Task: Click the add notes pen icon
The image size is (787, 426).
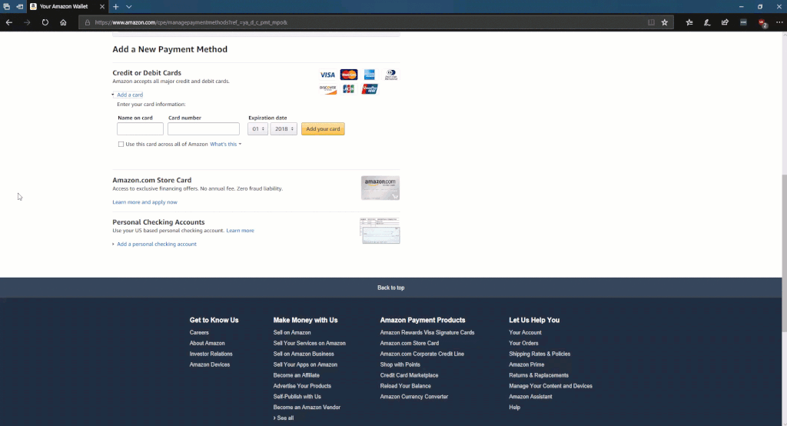Action: [707, 22]
